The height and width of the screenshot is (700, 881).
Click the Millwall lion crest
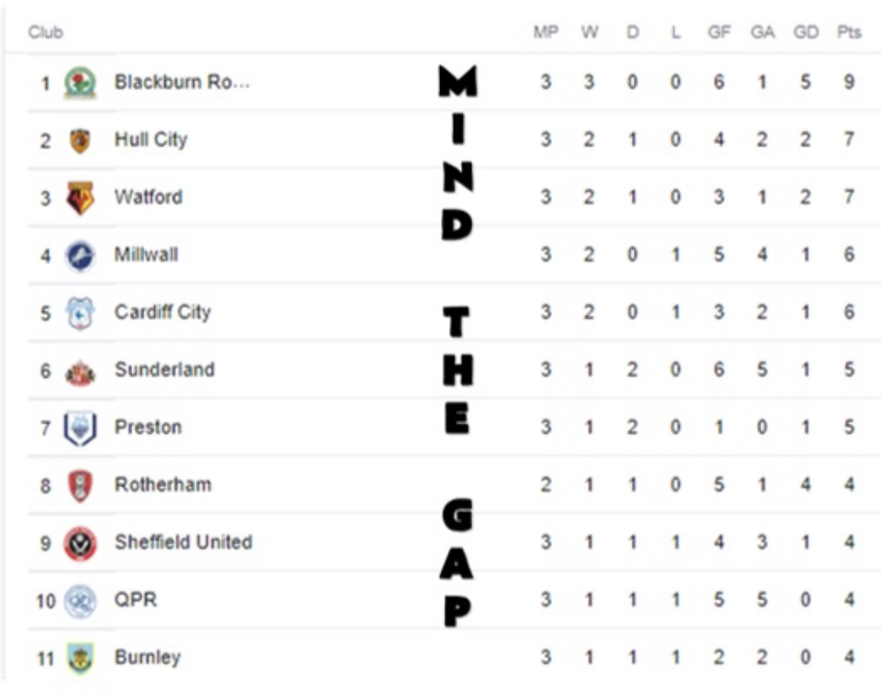[80, 255]
